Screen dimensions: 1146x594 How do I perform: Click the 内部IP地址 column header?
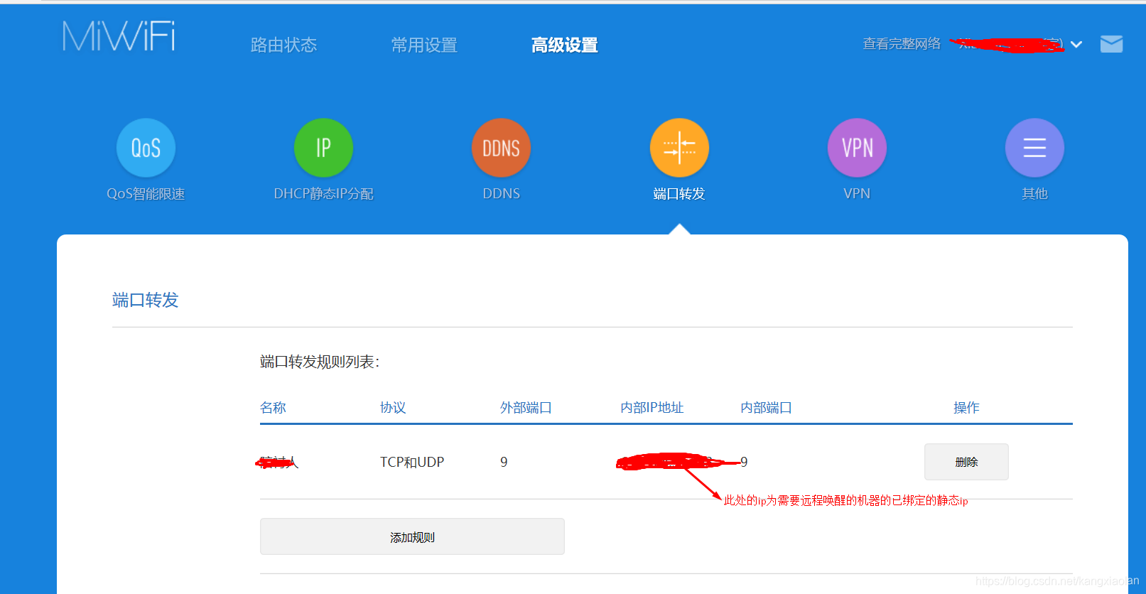tap(652, 407)
